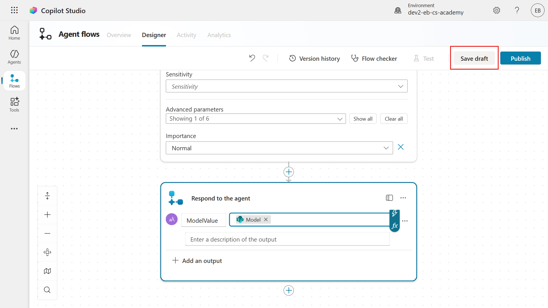Open the Agents sidebar item
The width and height of the screenshot is (548, 308).
click(x=14, y=57)
